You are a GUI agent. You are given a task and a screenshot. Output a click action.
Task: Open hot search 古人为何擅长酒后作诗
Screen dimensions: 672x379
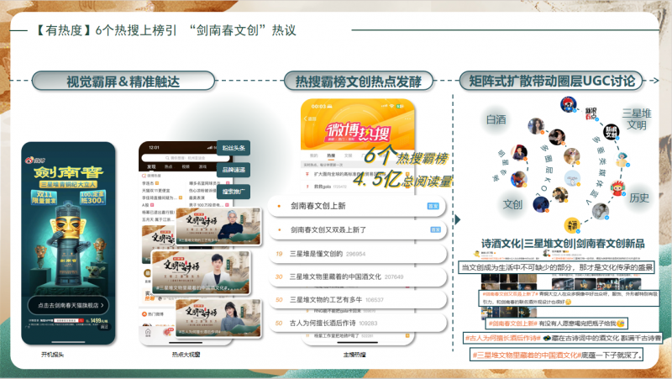(358, 323)
